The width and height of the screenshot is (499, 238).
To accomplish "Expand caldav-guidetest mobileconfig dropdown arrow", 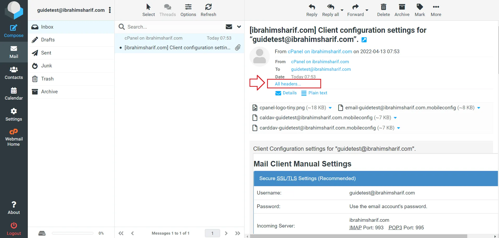I will click(x=395, y=118).
